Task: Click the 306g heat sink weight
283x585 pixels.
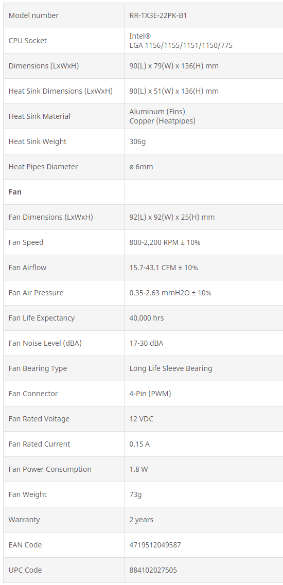Action: click(x=137, y=141)
